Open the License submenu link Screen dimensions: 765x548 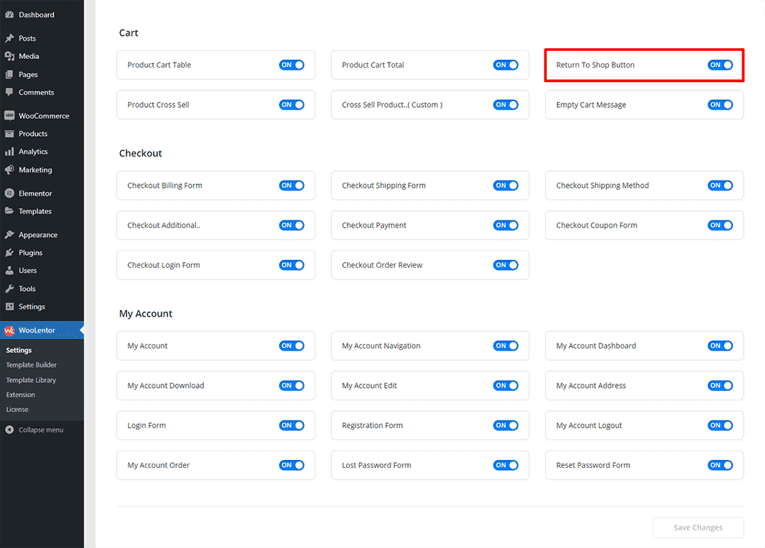tap(17, 410)
